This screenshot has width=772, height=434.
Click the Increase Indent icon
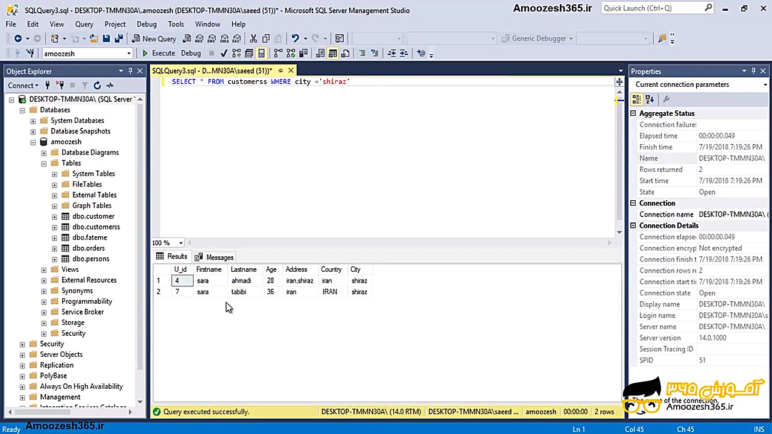(x=404, y=53)
